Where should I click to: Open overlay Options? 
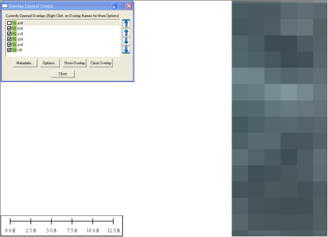tap(50, 63)
